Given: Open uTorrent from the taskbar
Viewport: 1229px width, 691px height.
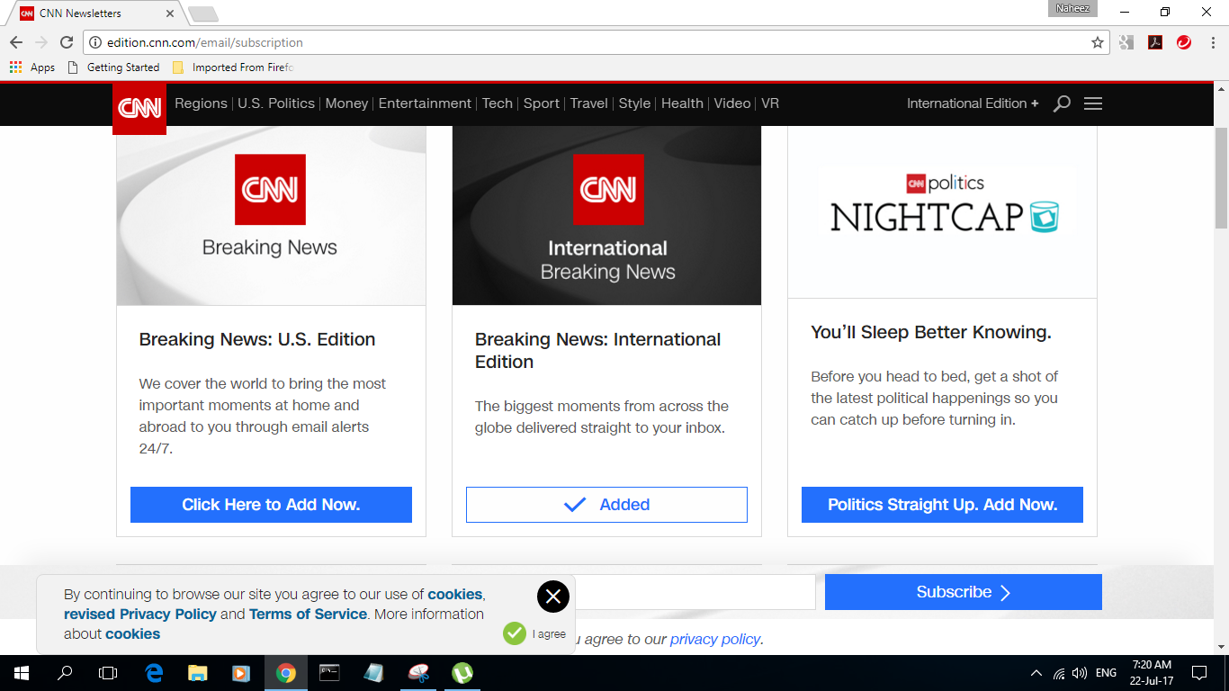Looking at the screenshot, I should pyautogui.click(x=462, y=673).
